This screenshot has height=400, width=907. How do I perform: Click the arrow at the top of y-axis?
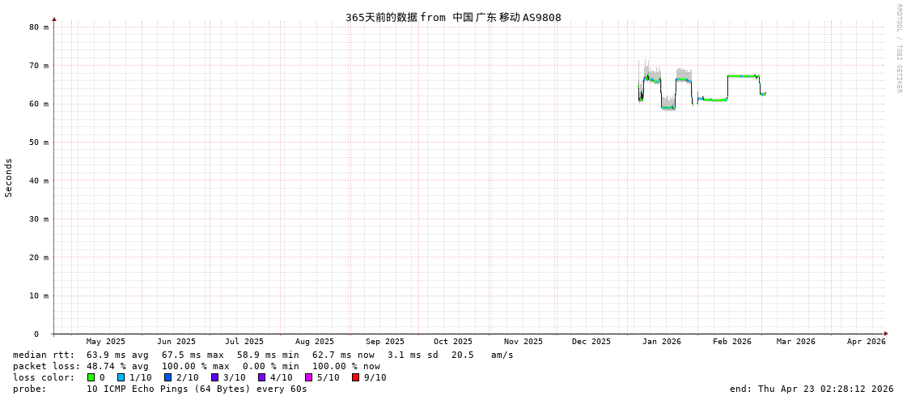54,19
